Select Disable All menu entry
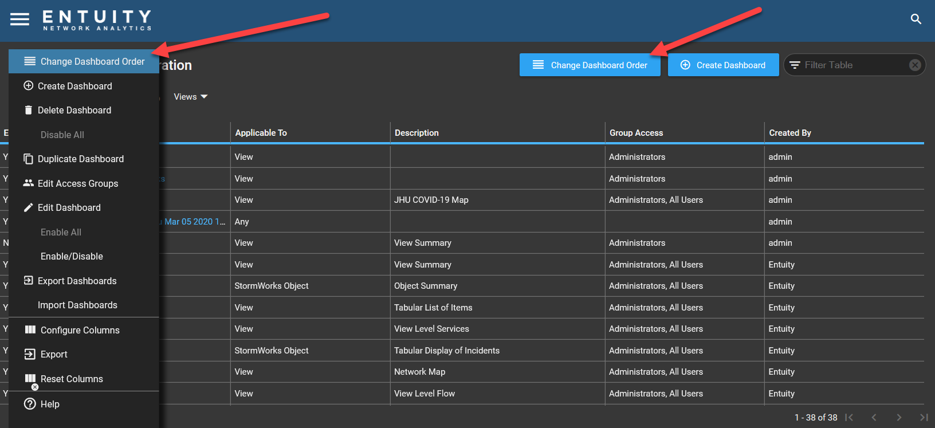Viewport: 935px width, 428px height. click(x=84, y=135)
